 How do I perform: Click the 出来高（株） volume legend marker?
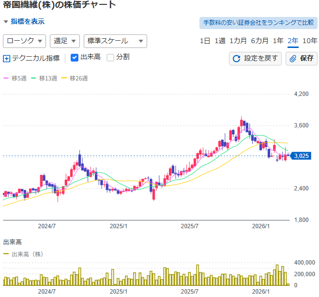[6, 254]
